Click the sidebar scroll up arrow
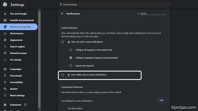The image size is (198, 111). point(39,11)
